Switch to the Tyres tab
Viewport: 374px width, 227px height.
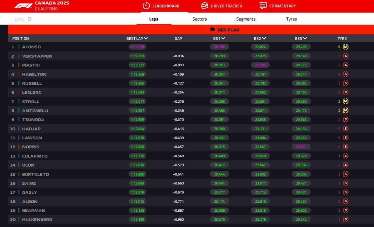291,19
